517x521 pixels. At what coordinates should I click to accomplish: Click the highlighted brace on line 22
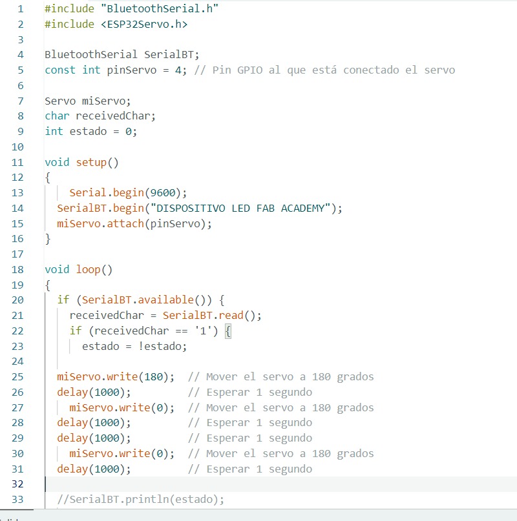pyautogui.click(x=228, y=331)
